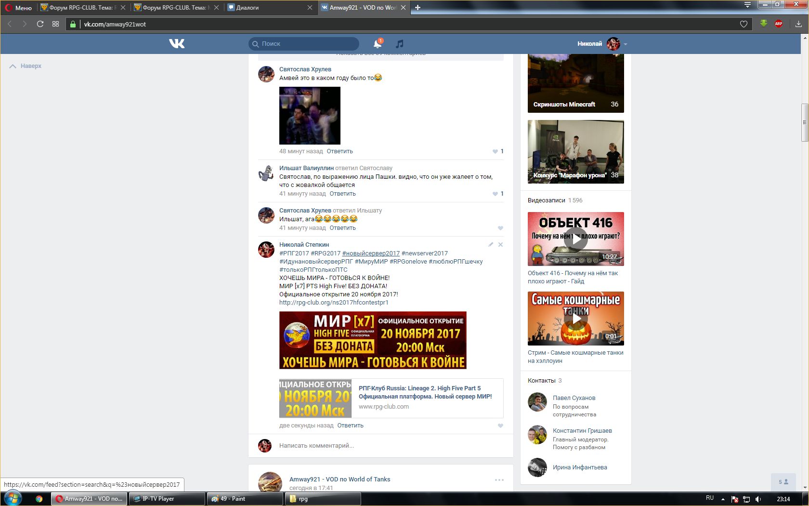Bookmark page with the heart icon
This screenshot has width=809, height=506.
point(744,24)
